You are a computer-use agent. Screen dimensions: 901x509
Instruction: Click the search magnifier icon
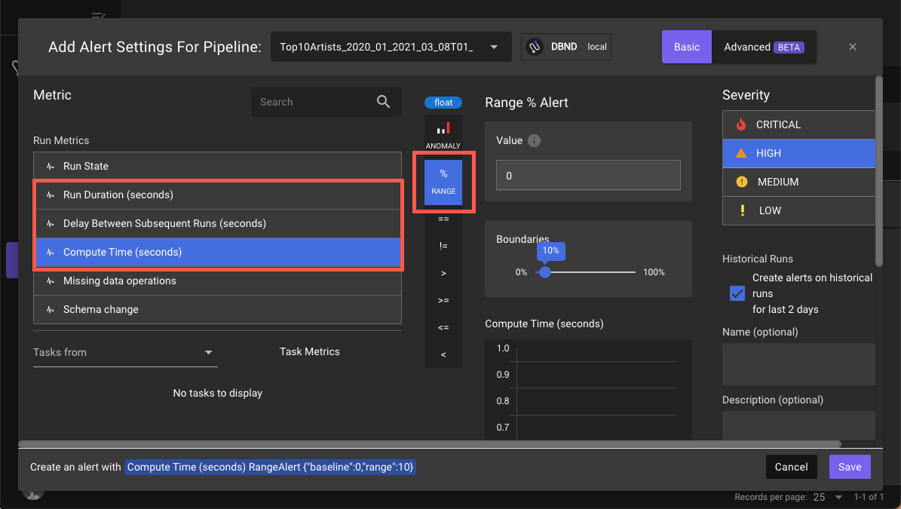click(x=383, y=102)
